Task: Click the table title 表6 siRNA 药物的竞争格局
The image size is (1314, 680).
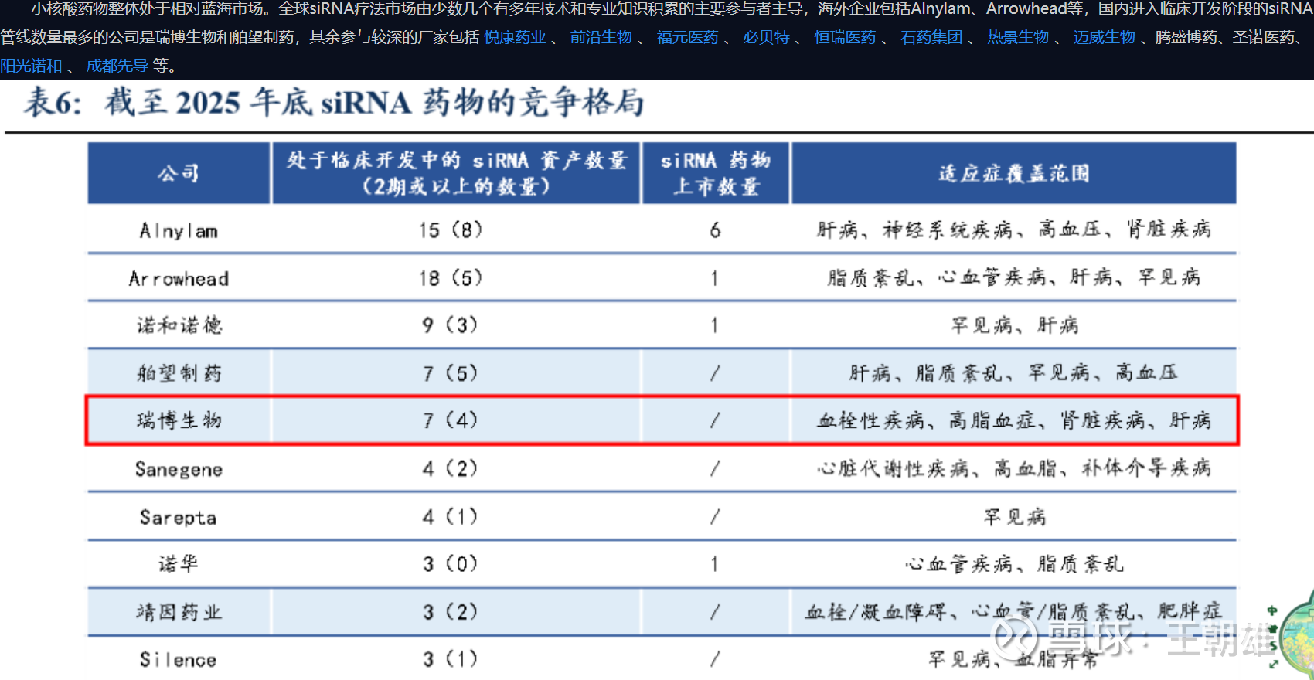Action: coord(334,103)
